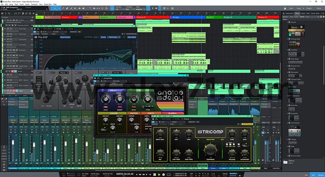Toggle Analog Delay power button
The width and height of the screenshot is (325, 177).
point(95,81)
